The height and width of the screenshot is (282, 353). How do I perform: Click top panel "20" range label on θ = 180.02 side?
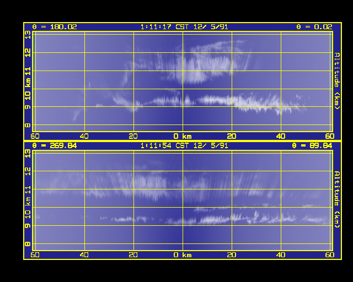(x=133, y=136)
